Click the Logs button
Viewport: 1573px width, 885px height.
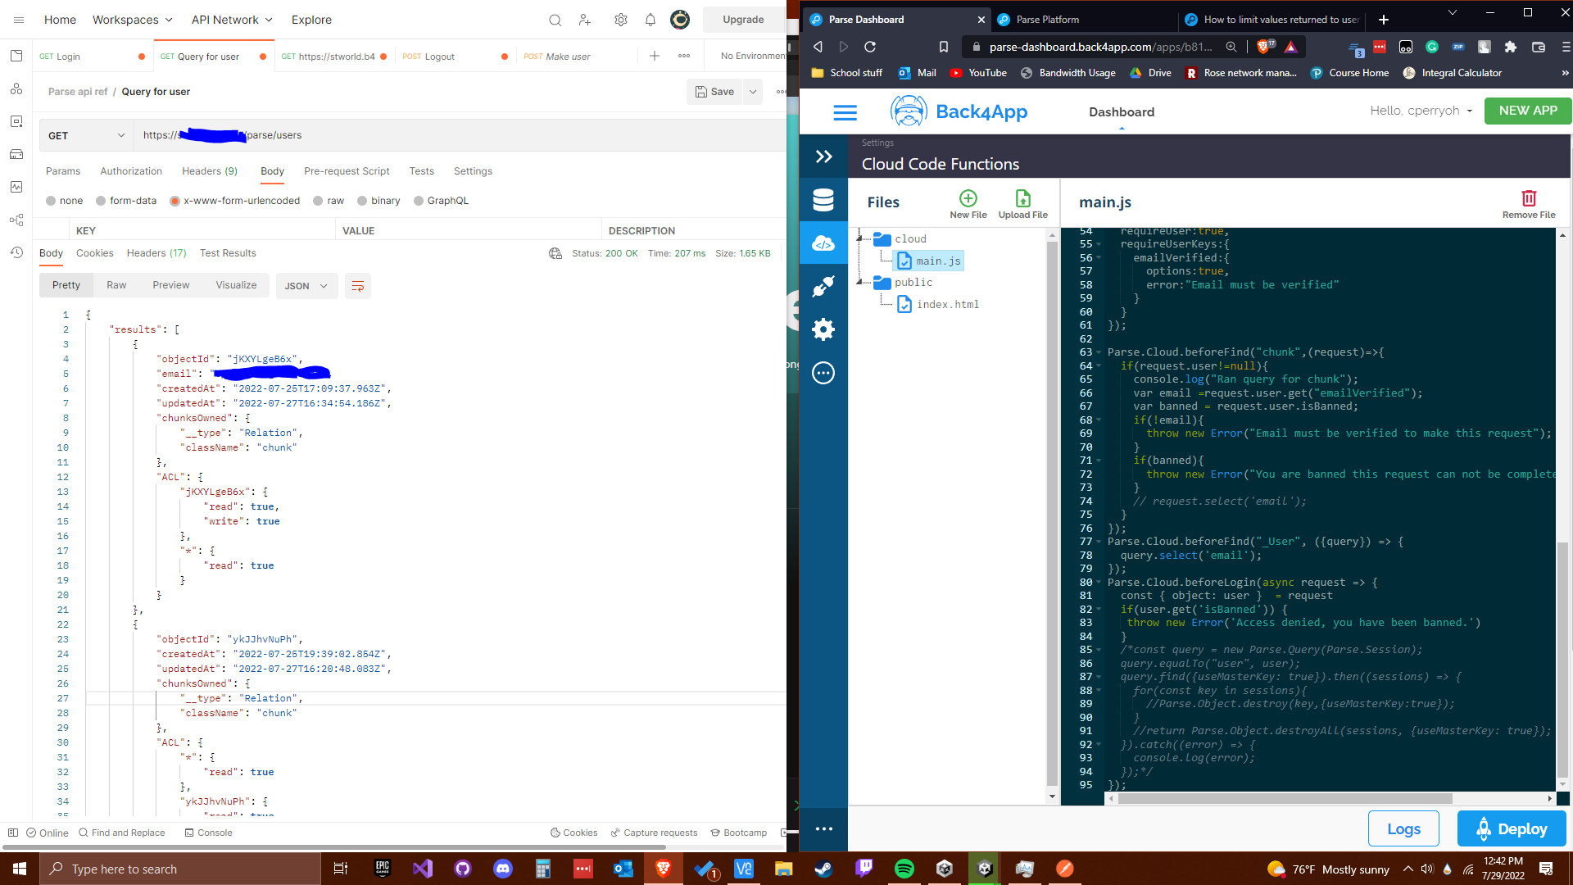pos(1403,828)
